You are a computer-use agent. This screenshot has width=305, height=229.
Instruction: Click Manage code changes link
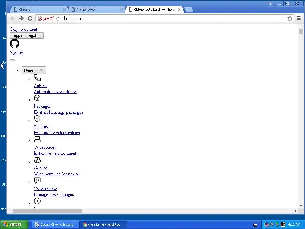(54, 194)
